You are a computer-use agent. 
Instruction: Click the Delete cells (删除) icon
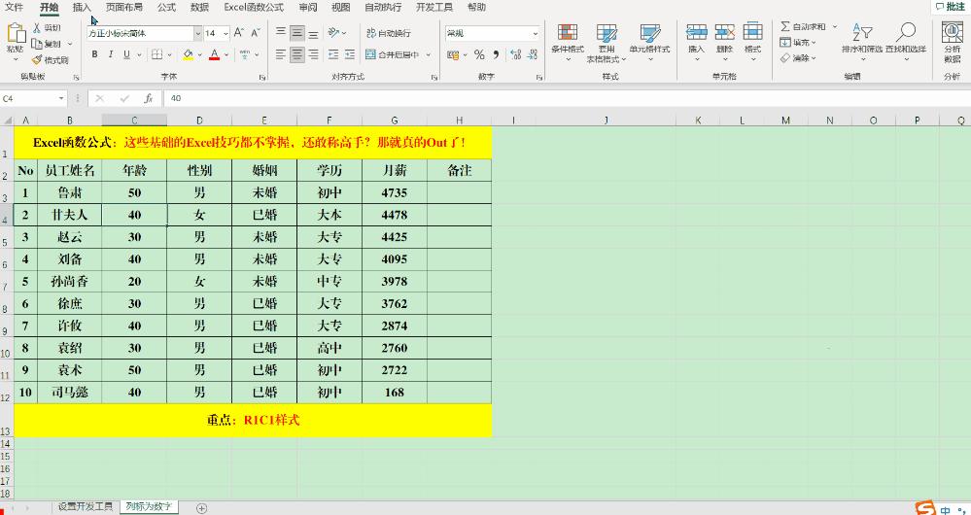click(x=724, y=31)
